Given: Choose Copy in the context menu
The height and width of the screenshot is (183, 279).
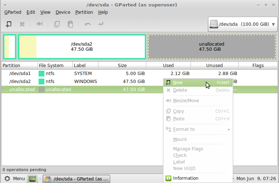Looking at the screenshot, I should coord(198,111).
